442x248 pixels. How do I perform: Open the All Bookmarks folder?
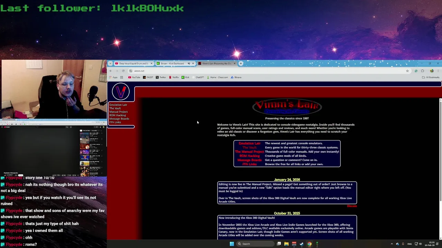431,77
